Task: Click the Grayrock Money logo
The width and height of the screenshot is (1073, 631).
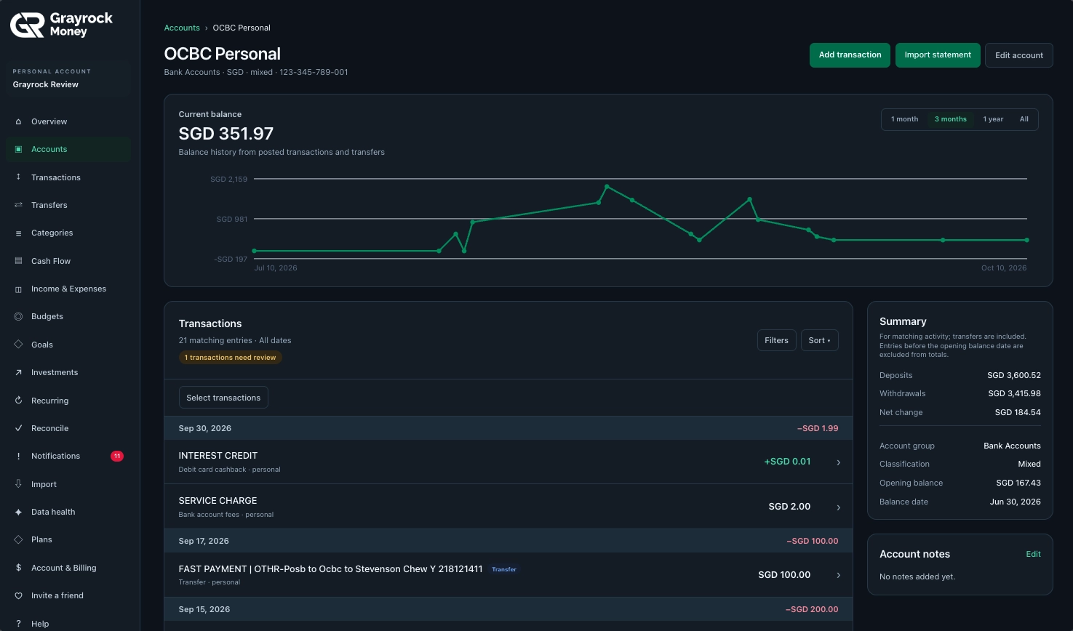Action: tap(62, 25)
